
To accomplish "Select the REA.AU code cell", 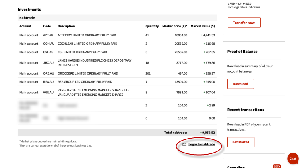I will point(48,82).
